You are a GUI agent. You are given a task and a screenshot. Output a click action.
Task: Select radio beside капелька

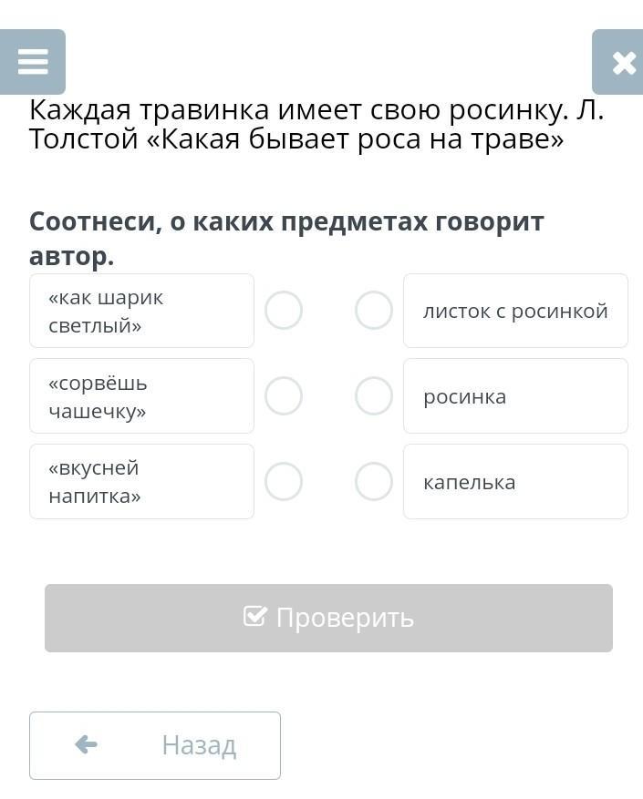373,482
